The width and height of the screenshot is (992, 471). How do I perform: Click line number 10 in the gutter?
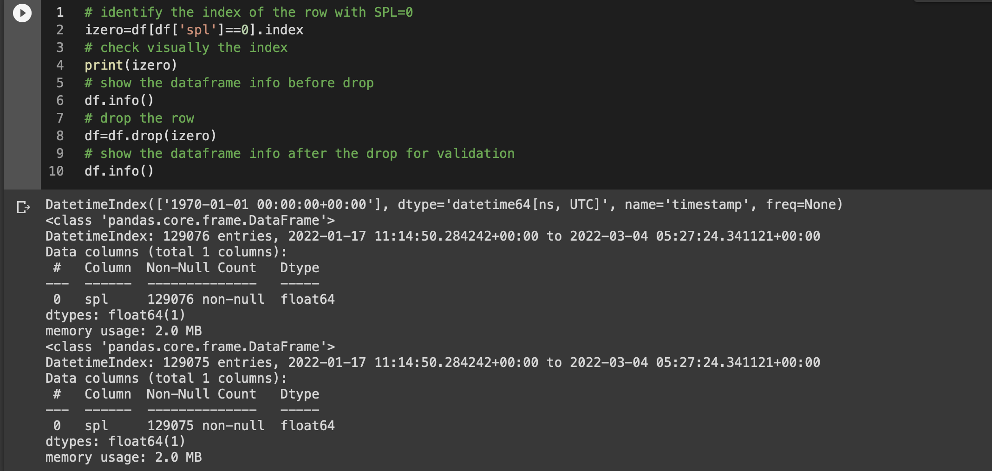pos(56,171)
